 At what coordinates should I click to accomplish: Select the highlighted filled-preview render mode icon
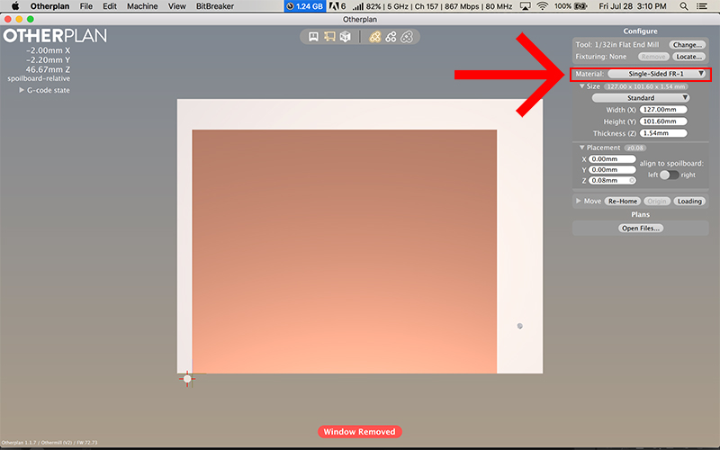[x=375, y=37]
